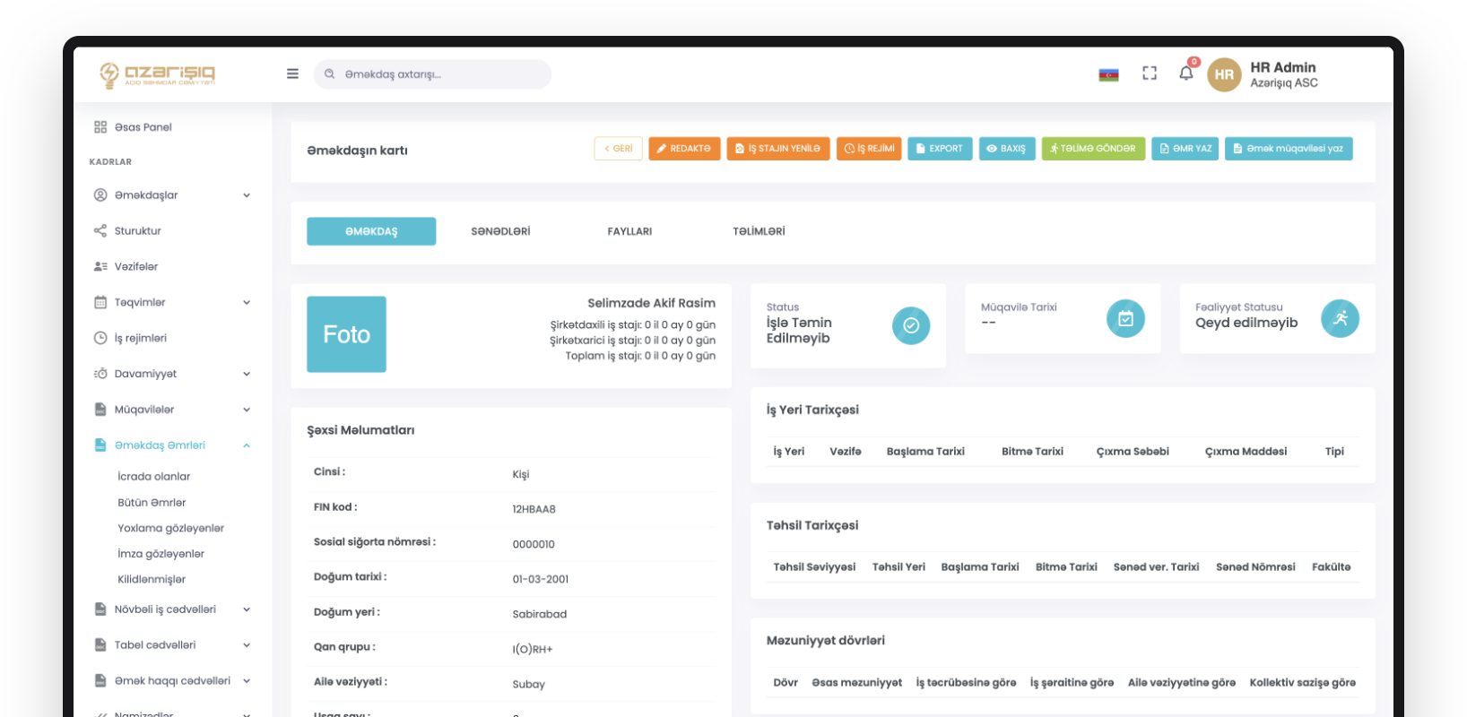
Task: Click the ƏMR YAZ button
Action: (x=1185, y=149)
